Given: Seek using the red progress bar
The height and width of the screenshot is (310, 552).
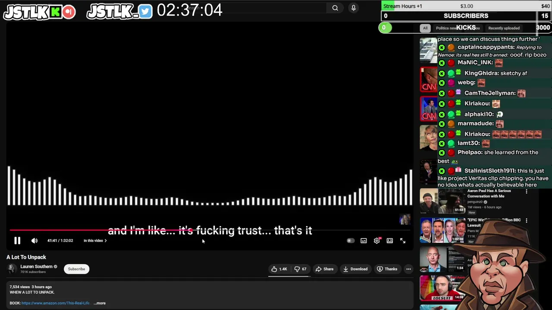Looking at the screenshot, I should 210,230.
